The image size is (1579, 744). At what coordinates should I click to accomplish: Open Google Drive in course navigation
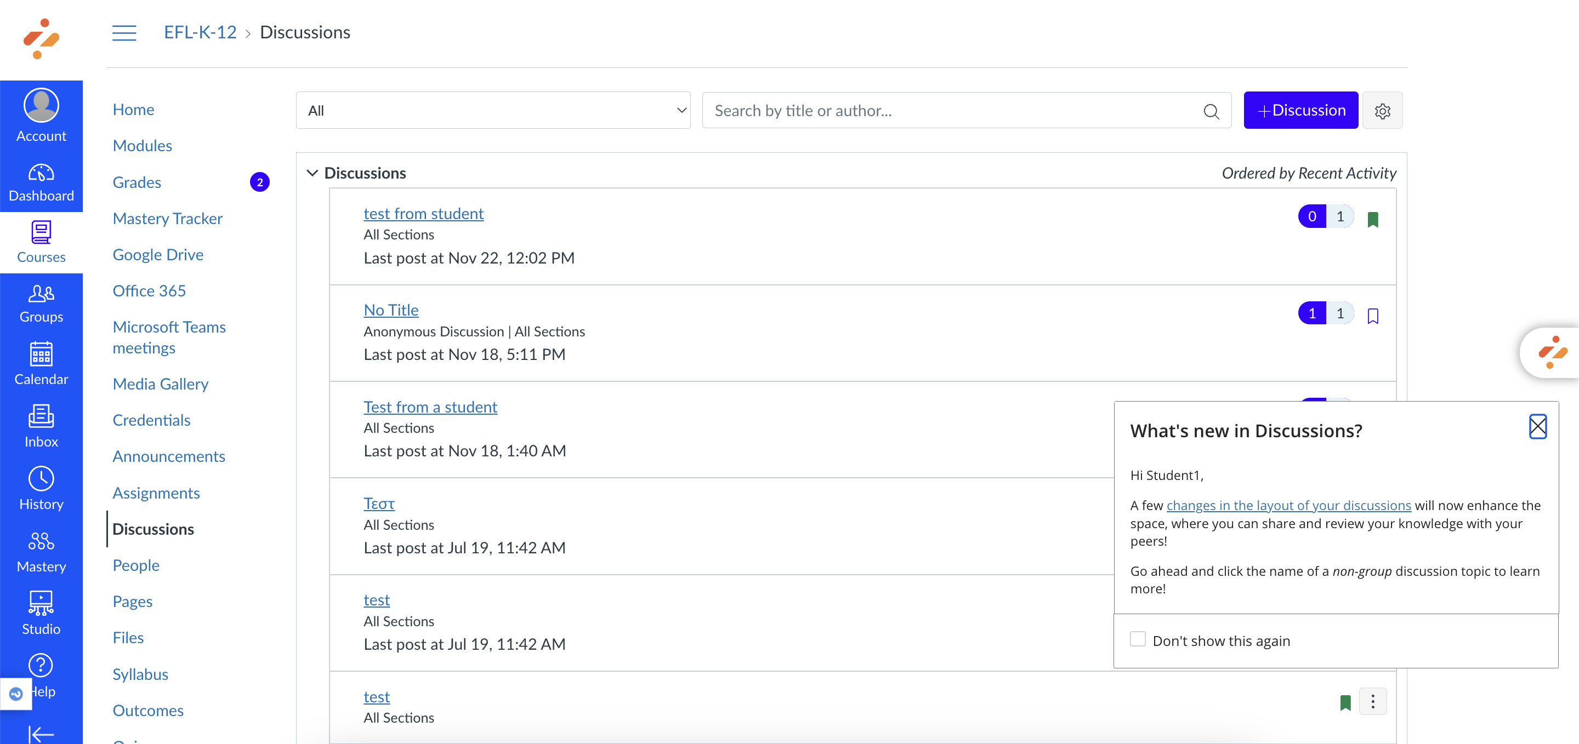pos(157,255)
